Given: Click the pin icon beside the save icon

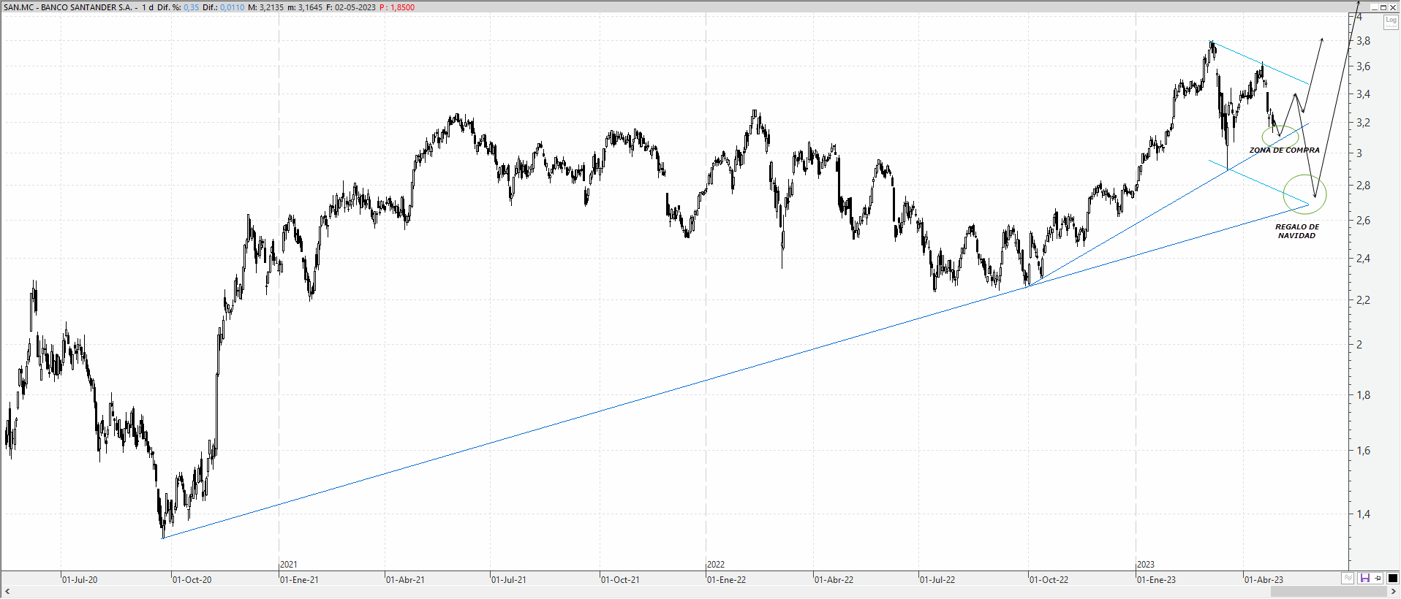Looking at the screenshot, I should [x=1378, y=579].
